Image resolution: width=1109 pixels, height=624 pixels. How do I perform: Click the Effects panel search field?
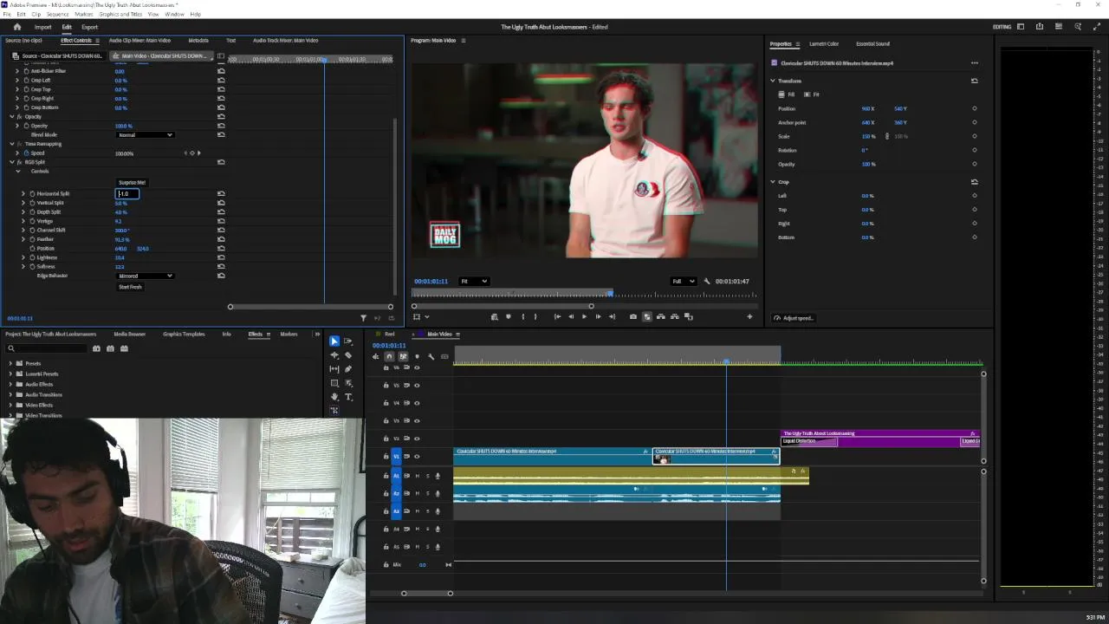pos(45,348)
